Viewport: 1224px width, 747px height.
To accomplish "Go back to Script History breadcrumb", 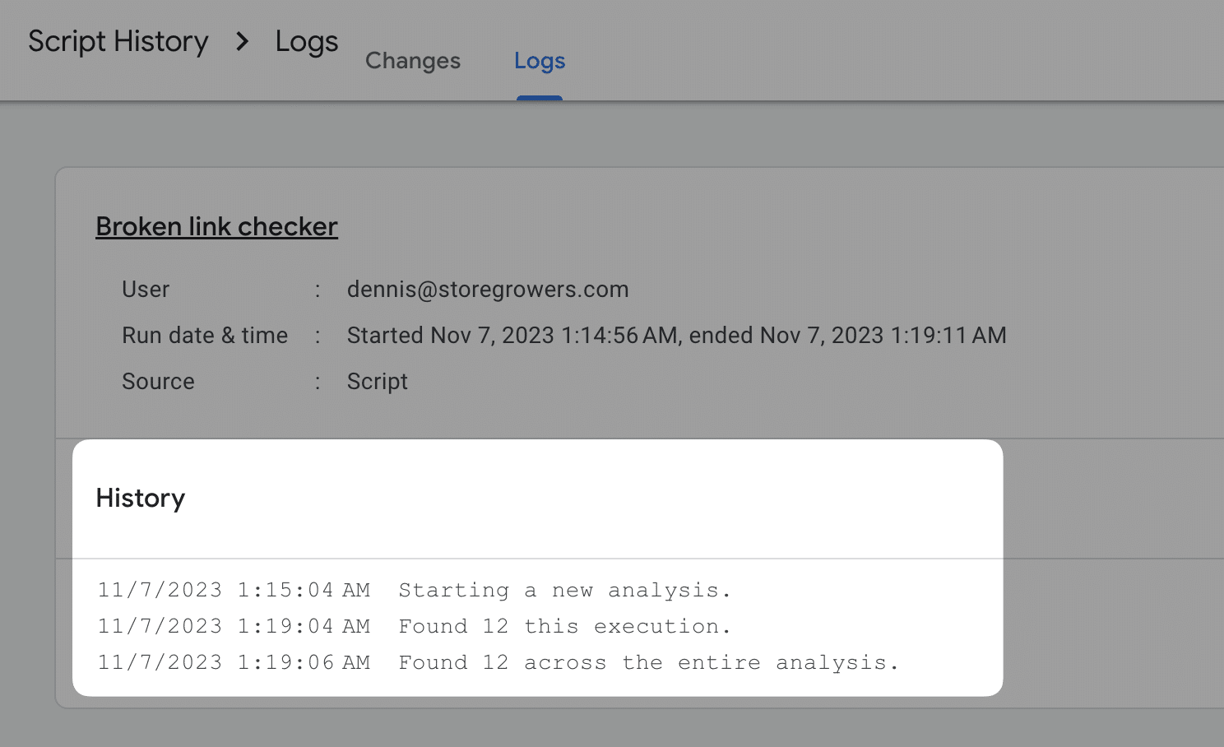I will pyautogui.click(x=118, y=41).
